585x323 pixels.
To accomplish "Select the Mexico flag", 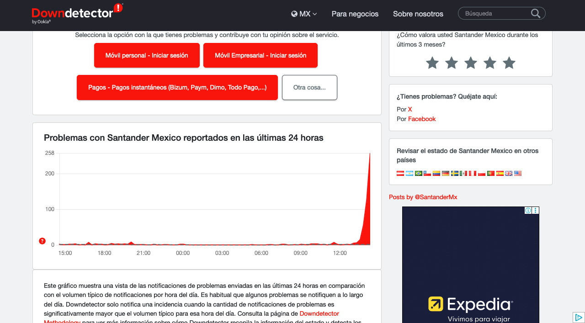I will point(463,173).
